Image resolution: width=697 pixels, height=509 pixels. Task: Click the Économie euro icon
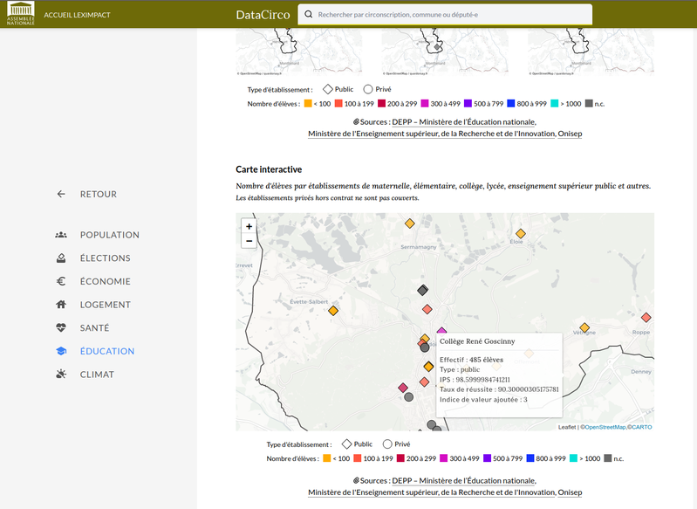tap(61, 282)
